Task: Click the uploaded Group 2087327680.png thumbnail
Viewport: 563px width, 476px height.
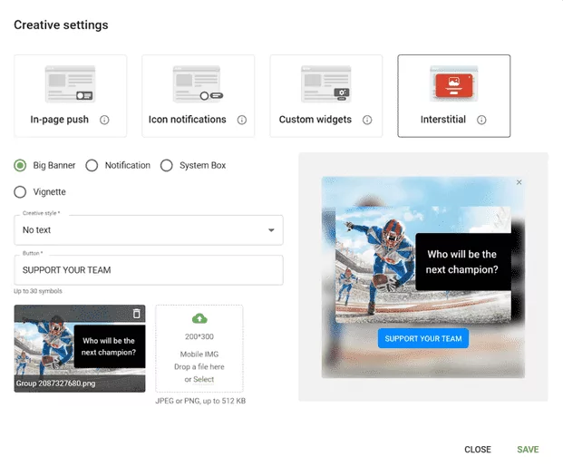Action: click(x=80, y=349)
